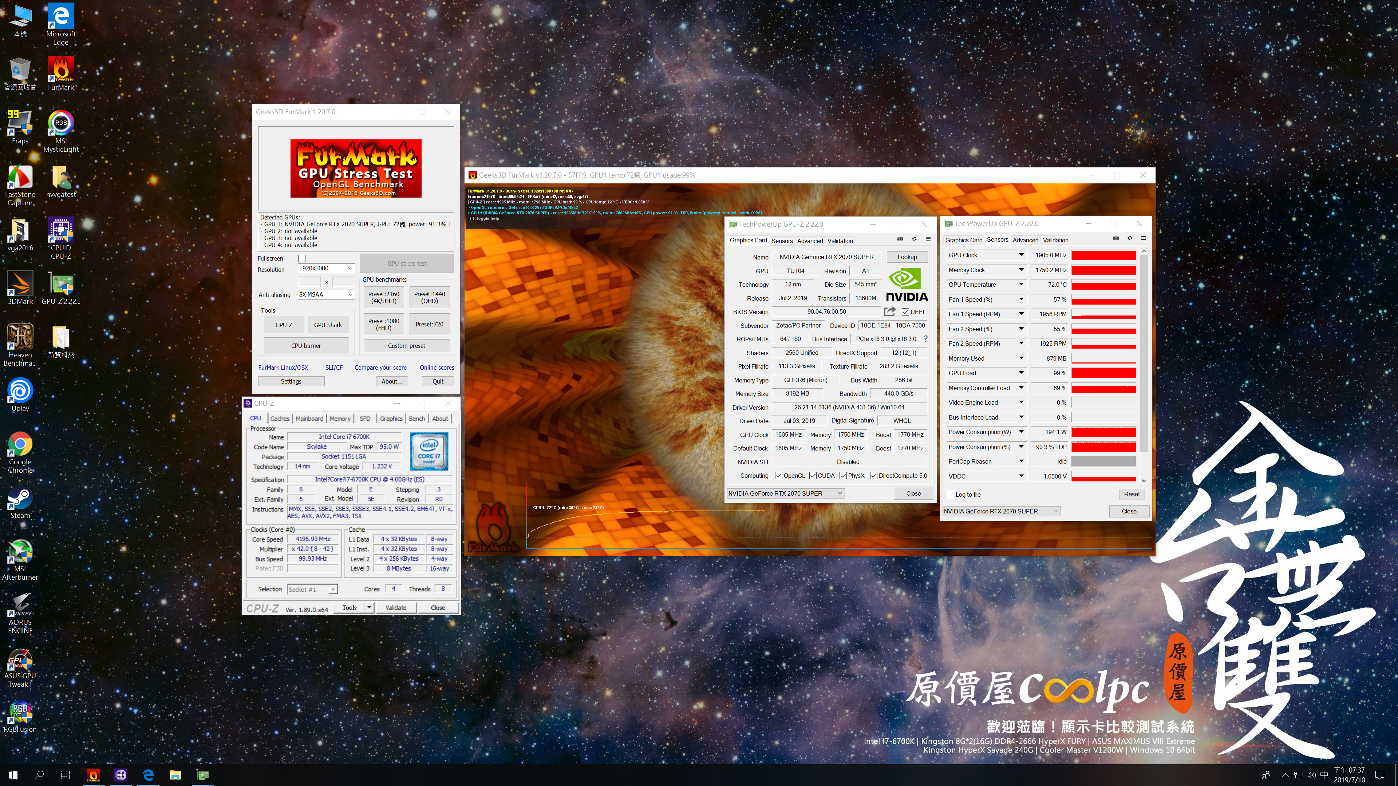
Task: Toggle the Fullscreen checkbox in FurMark
Action: (x=302, y=259)
